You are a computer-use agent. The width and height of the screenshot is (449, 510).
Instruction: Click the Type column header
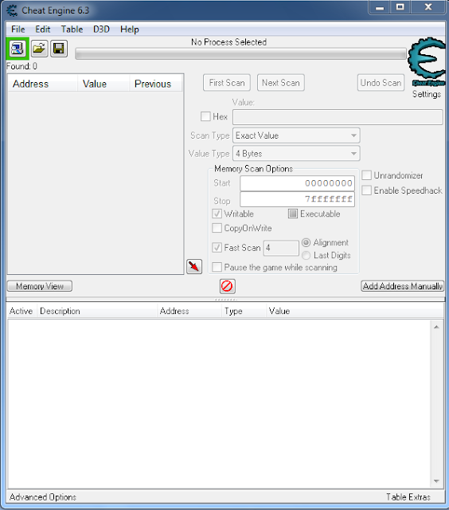point(244,312)
